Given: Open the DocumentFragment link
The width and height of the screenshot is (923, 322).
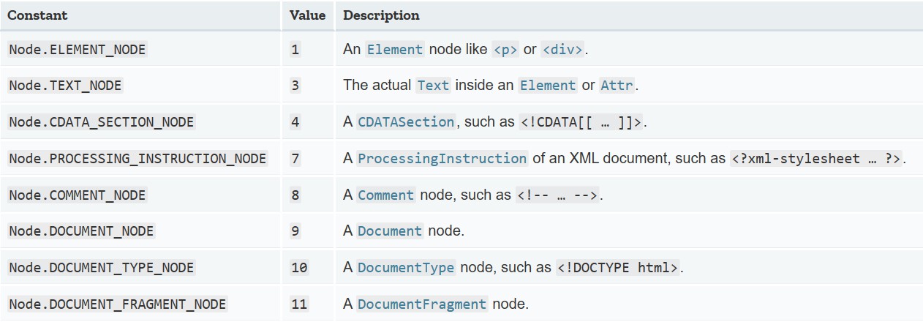Looking at the screenshot, I should click(x=422, y=304).
